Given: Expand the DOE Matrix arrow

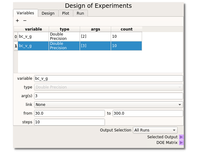Looking at the screenshot, I should point(181,143).
